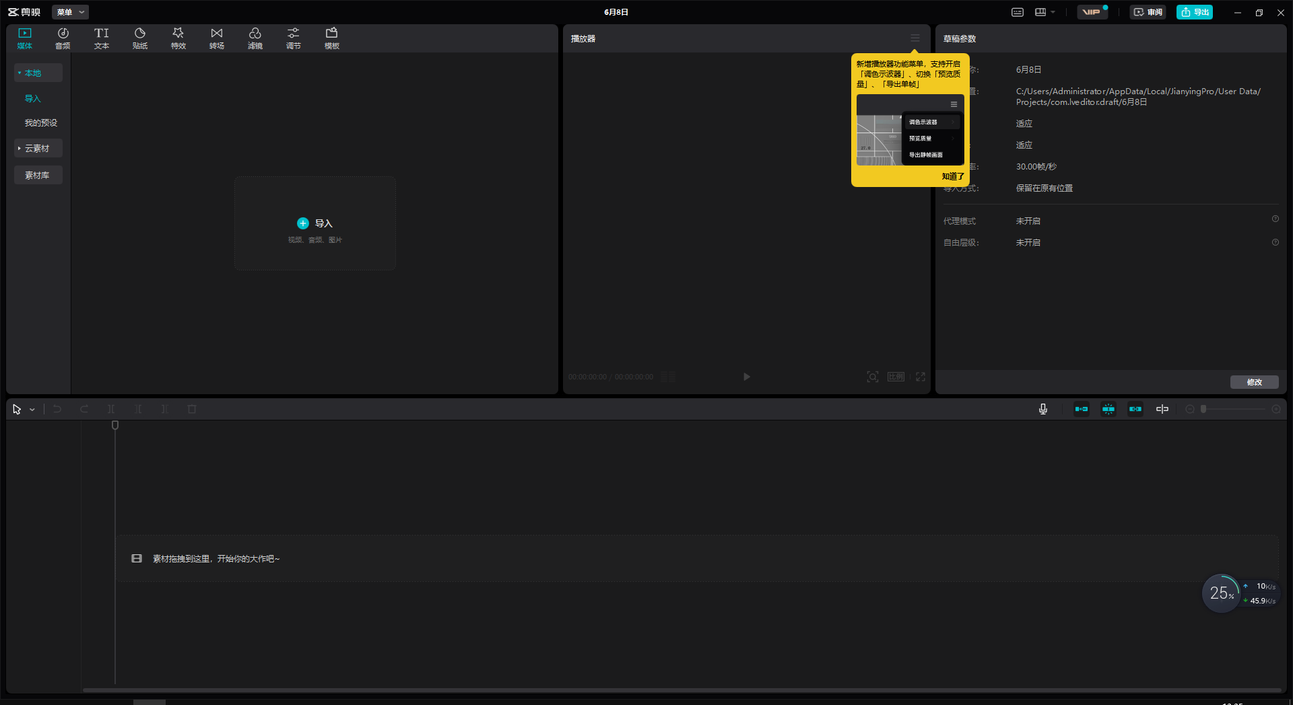The height and width of the screenshot is (705, 1293).
Task: Click the blue plus import icon
Action: 303,223
